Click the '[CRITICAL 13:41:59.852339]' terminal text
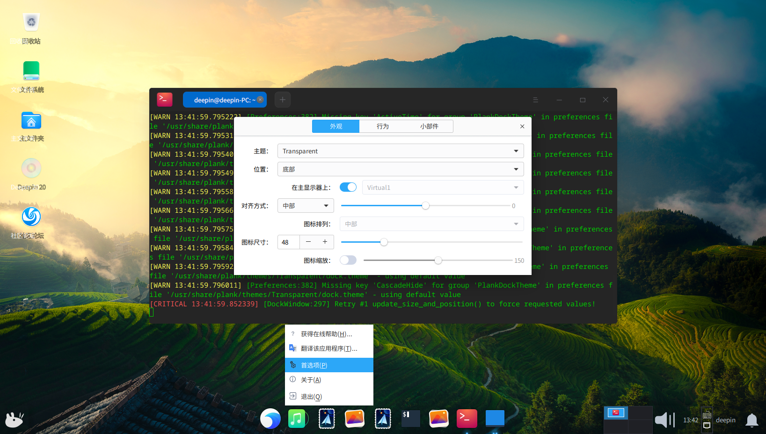Screen dimensions: 766x434 204,304
